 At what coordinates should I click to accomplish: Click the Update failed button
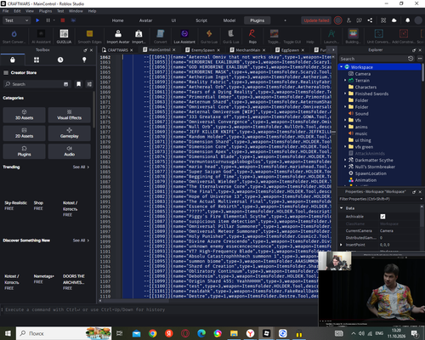click(316, 20)
